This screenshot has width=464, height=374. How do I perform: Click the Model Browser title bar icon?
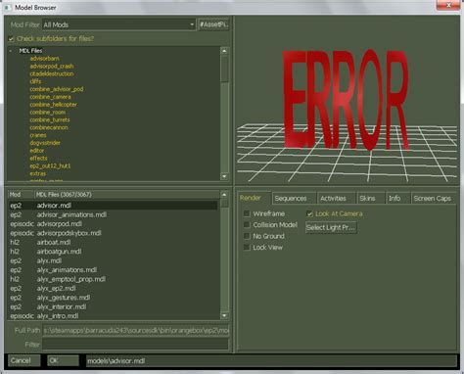point(7,7)
